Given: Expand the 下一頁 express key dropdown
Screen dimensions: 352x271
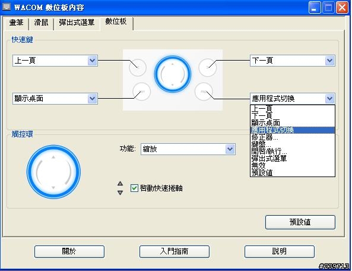Looking at the screenshot, I should pos(330,61).
